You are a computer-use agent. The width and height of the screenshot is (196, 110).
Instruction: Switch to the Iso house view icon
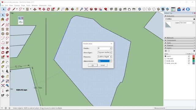(111, 9)
